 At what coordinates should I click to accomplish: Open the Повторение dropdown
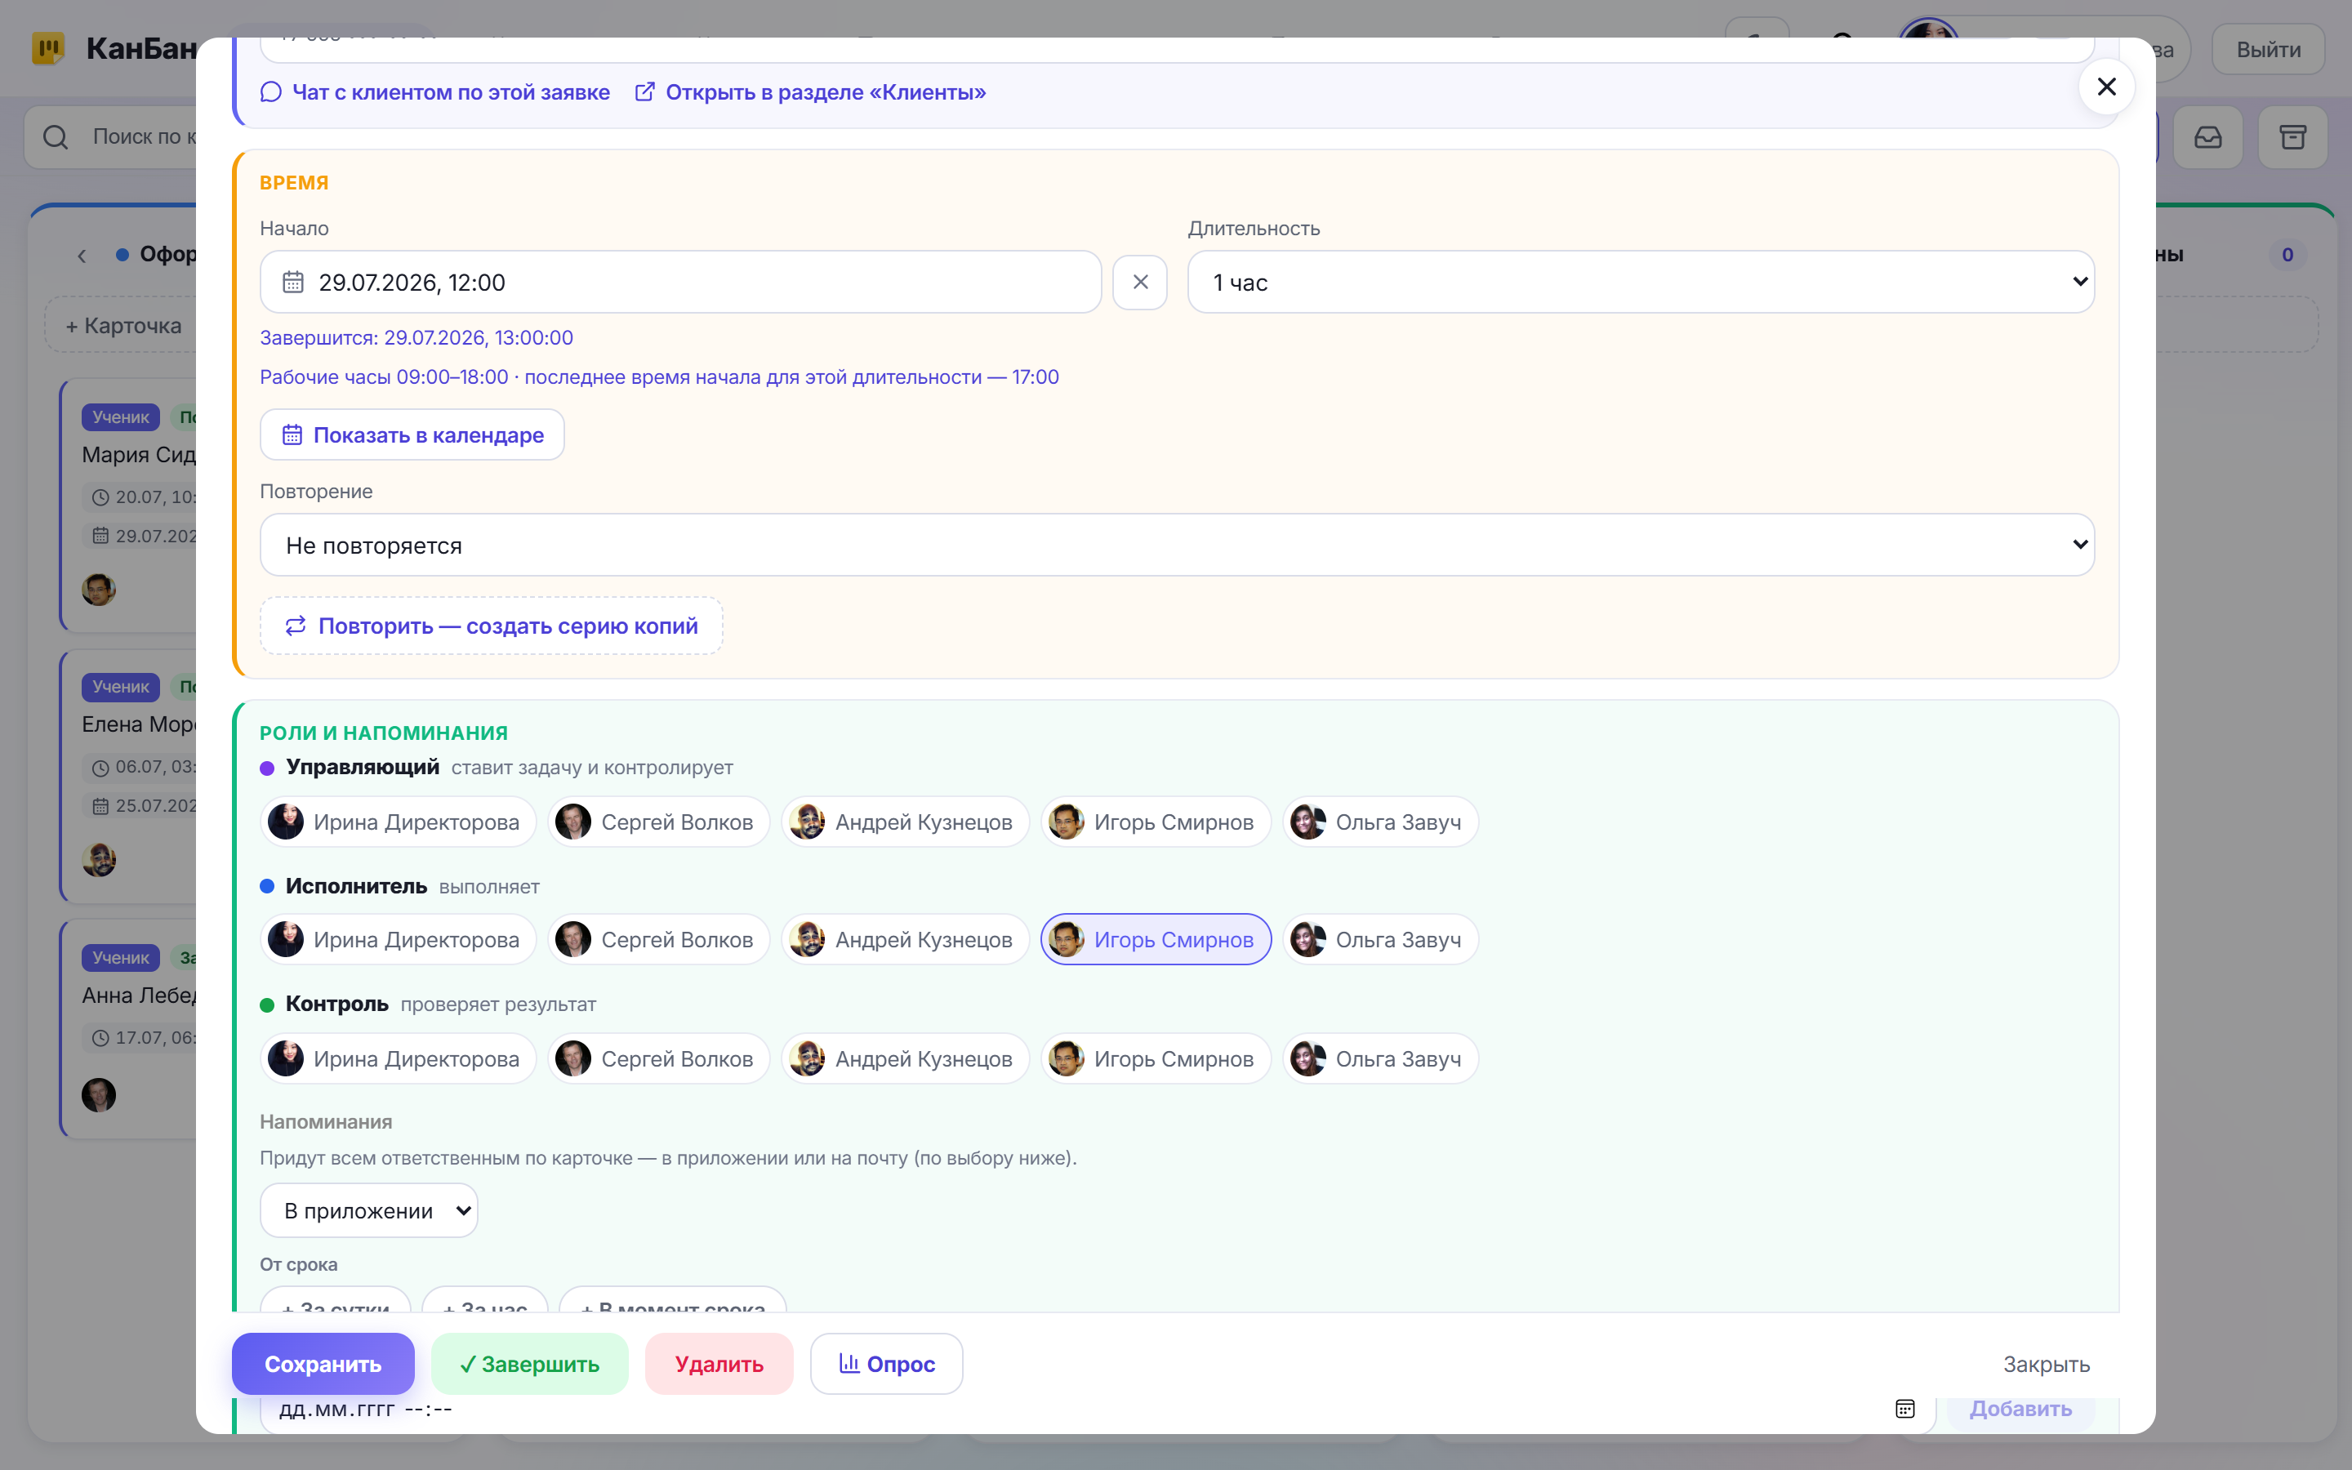(x=1176, y=545)
